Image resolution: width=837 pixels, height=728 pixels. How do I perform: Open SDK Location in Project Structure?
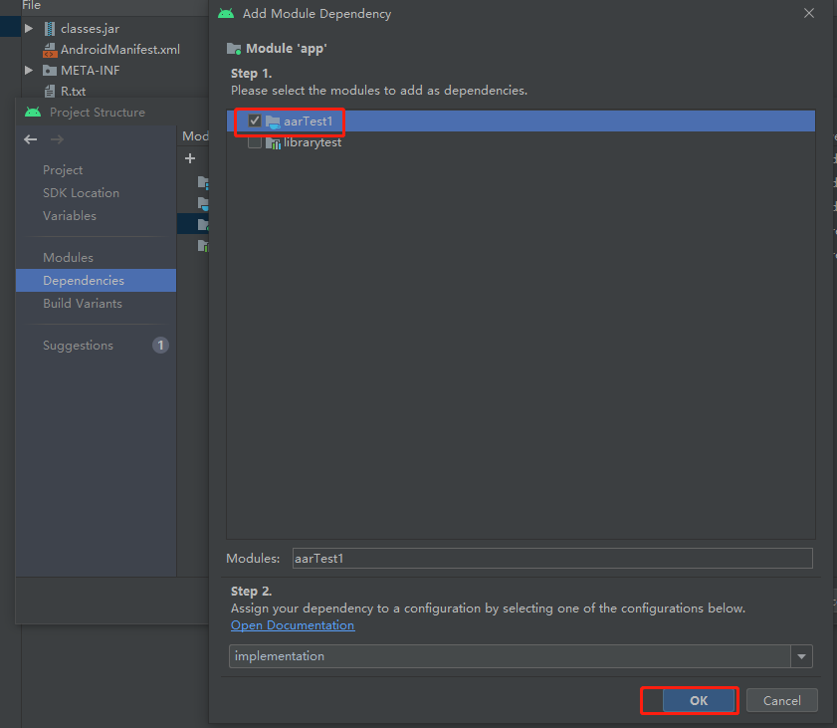coord(81,193)
